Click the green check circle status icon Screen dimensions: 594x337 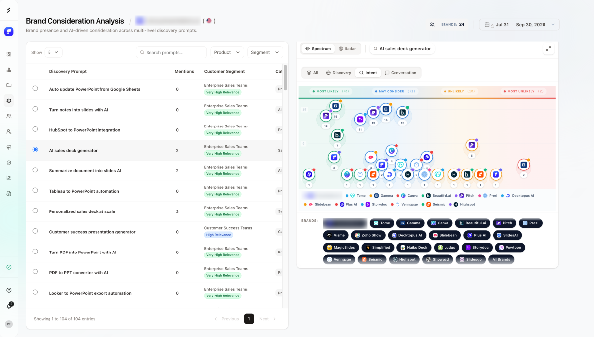(9, 267)
